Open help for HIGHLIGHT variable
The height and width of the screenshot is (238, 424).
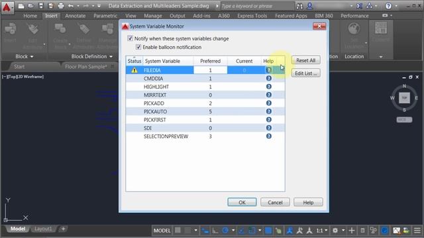coord(268,87)
